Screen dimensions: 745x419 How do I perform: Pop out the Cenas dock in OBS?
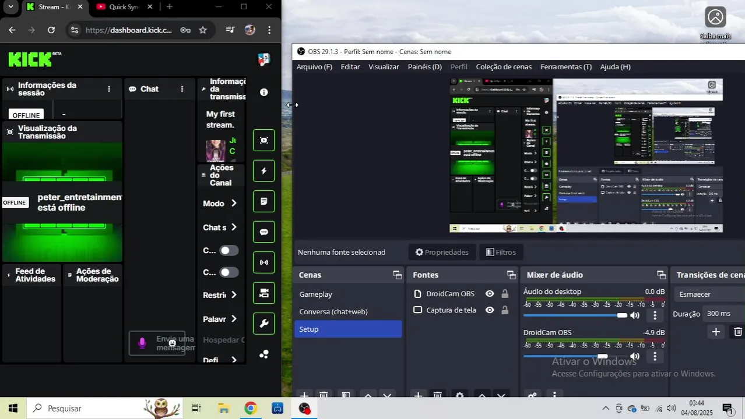[397, 275]
